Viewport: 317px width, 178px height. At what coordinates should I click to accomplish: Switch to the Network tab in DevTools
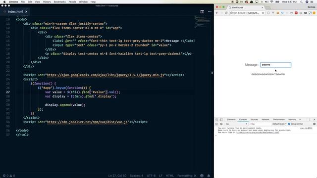pyautogui.click(x=265, y=120)
